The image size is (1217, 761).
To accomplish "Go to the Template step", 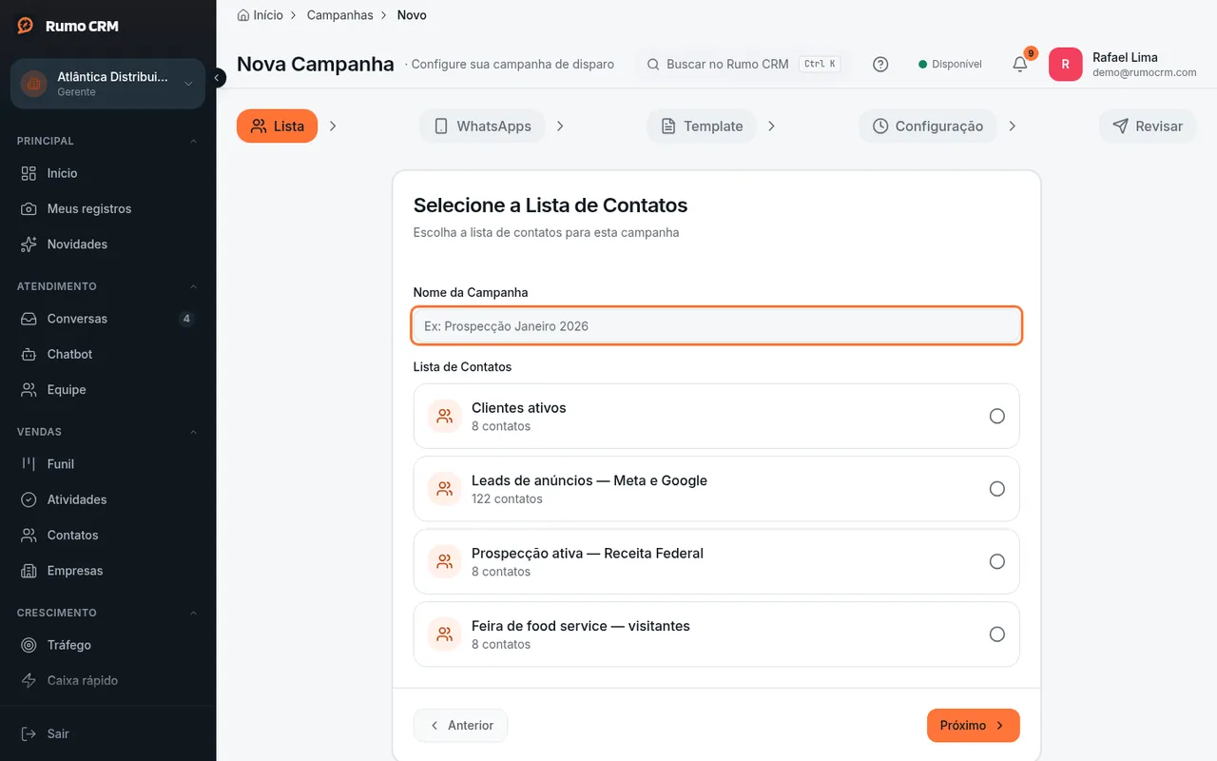I will [702, 127].
